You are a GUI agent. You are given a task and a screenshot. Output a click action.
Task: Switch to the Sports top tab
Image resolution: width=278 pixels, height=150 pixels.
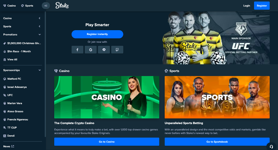pos(27,6)
